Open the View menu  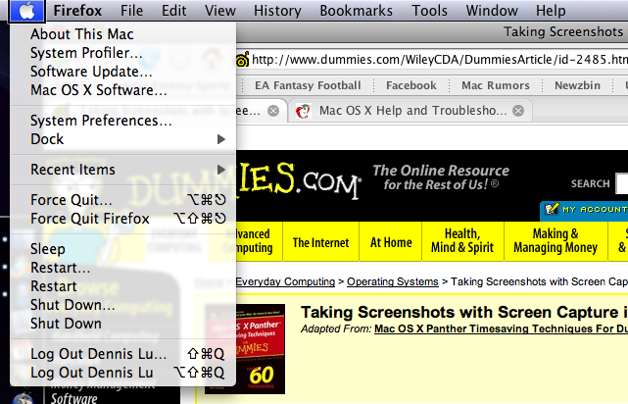tap(220, 11)
